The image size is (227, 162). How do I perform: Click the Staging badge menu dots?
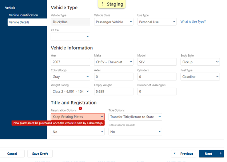[103, 4]
